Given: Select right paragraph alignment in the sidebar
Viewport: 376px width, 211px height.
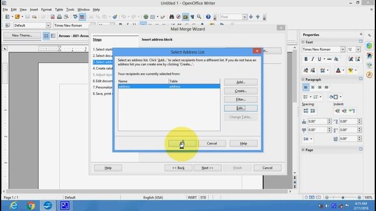Looking at the screenshot, I should coord(320,87).
